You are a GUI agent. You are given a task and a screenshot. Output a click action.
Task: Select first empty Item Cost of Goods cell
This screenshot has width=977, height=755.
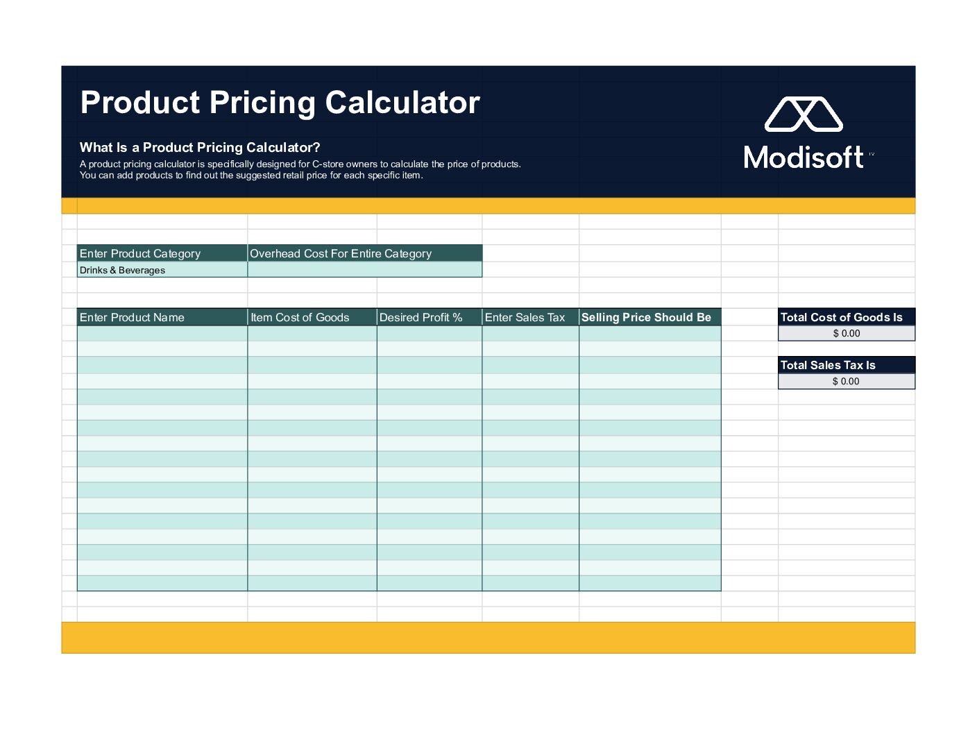click(x=312, y=333)
